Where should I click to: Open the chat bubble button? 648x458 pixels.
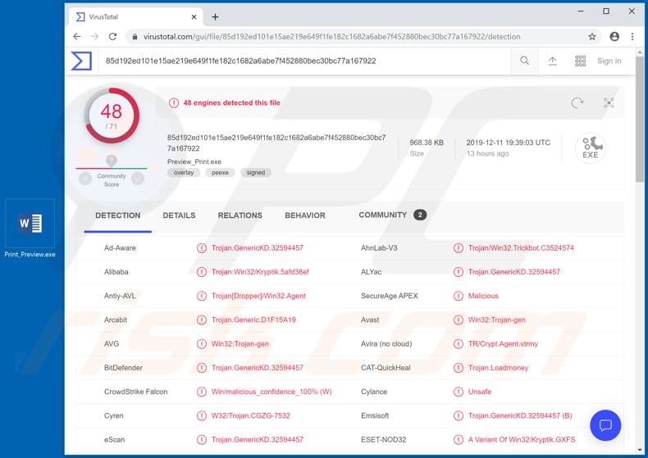click(605, 425)
